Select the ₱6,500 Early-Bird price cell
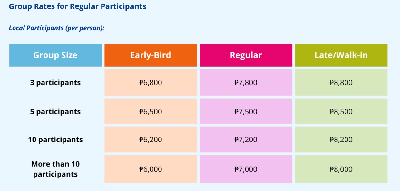 (151, 112)
